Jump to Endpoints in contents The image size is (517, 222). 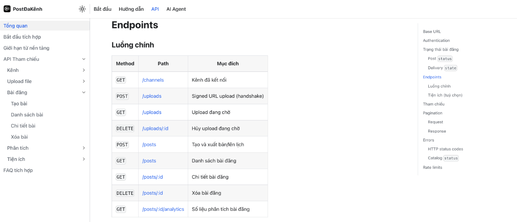(x=432, y=77)
